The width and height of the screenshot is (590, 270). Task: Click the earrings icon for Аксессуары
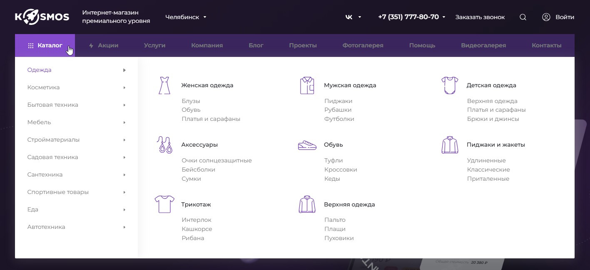point(164,145)
